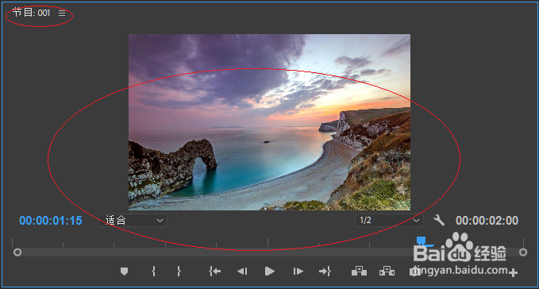
Task: Click the duration timecode 00:00:02:00
Action: pos(487,221)
